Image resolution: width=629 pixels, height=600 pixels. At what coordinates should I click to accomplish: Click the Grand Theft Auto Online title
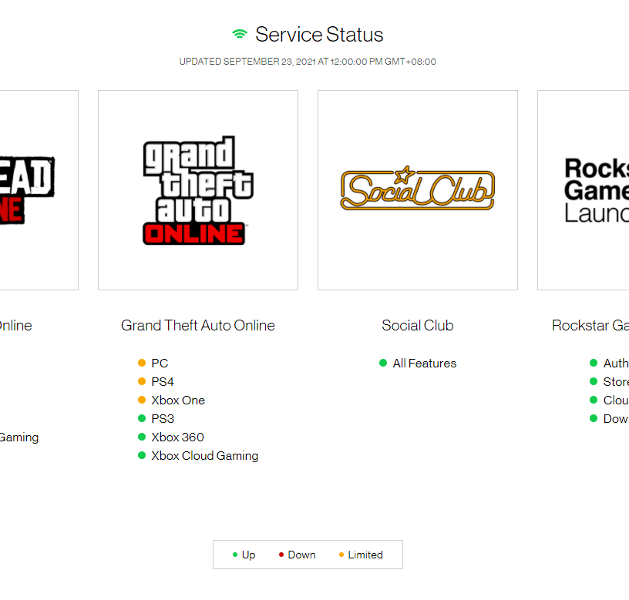pos(198,326)
